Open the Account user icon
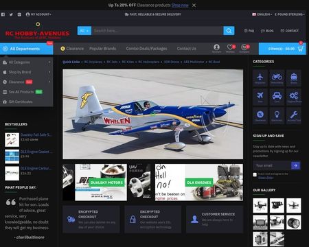 click(x=216, y=48)
